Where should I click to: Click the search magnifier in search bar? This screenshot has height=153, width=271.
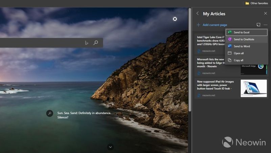[96, 43]
